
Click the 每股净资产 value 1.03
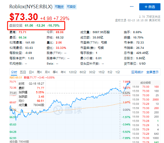pos(31,58)
